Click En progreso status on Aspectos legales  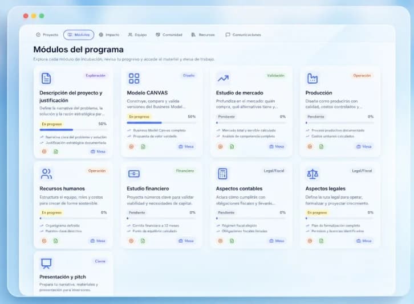[317, 212]
